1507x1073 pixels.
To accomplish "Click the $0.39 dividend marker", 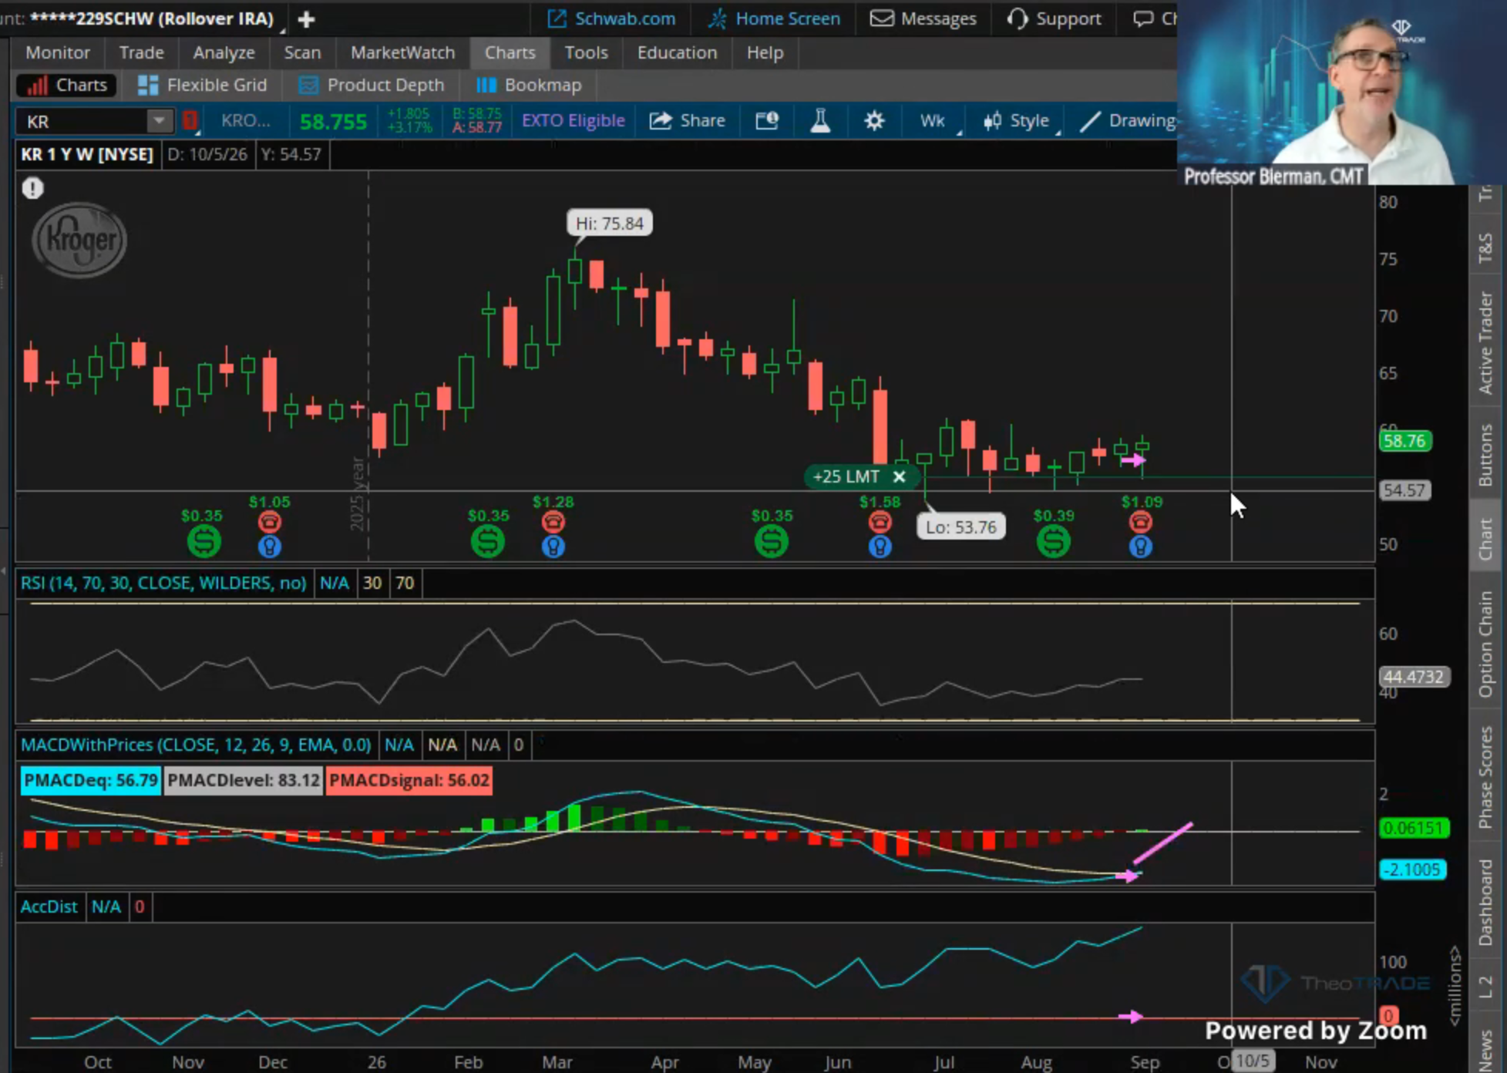I will 1053,541.
